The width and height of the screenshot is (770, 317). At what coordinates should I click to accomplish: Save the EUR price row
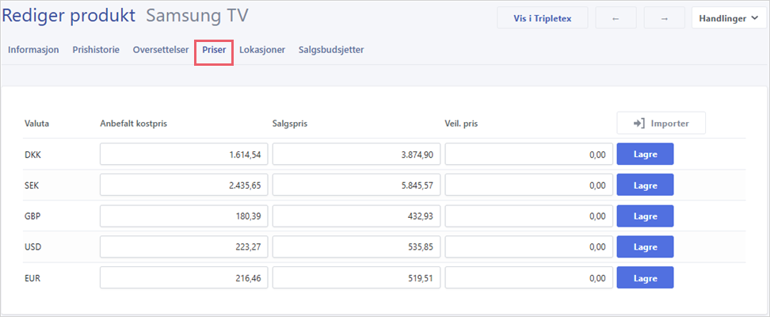[x=645, y=277]
